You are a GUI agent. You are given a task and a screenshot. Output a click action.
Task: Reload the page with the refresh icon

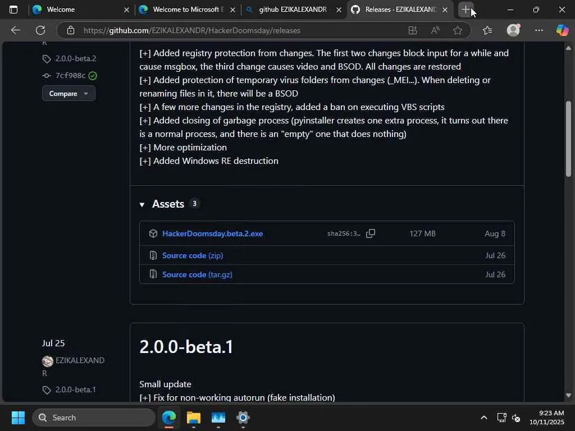point(40,30)
